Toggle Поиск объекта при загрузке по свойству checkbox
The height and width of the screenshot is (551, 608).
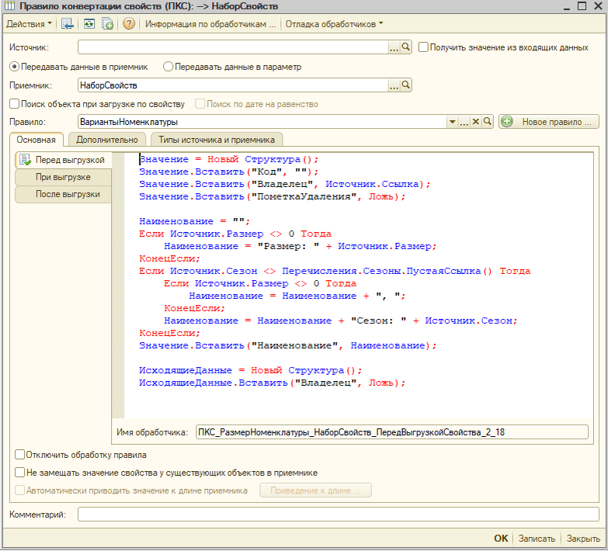click(14, 104)
